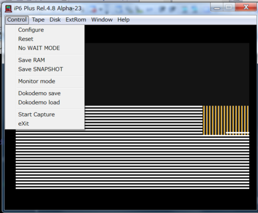
Task: Open the Window menu
Action: [x=102, y=20]
